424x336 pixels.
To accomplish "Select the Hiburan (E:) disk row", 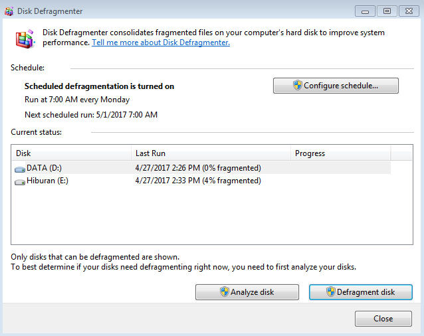I will (x=49, y=181).
